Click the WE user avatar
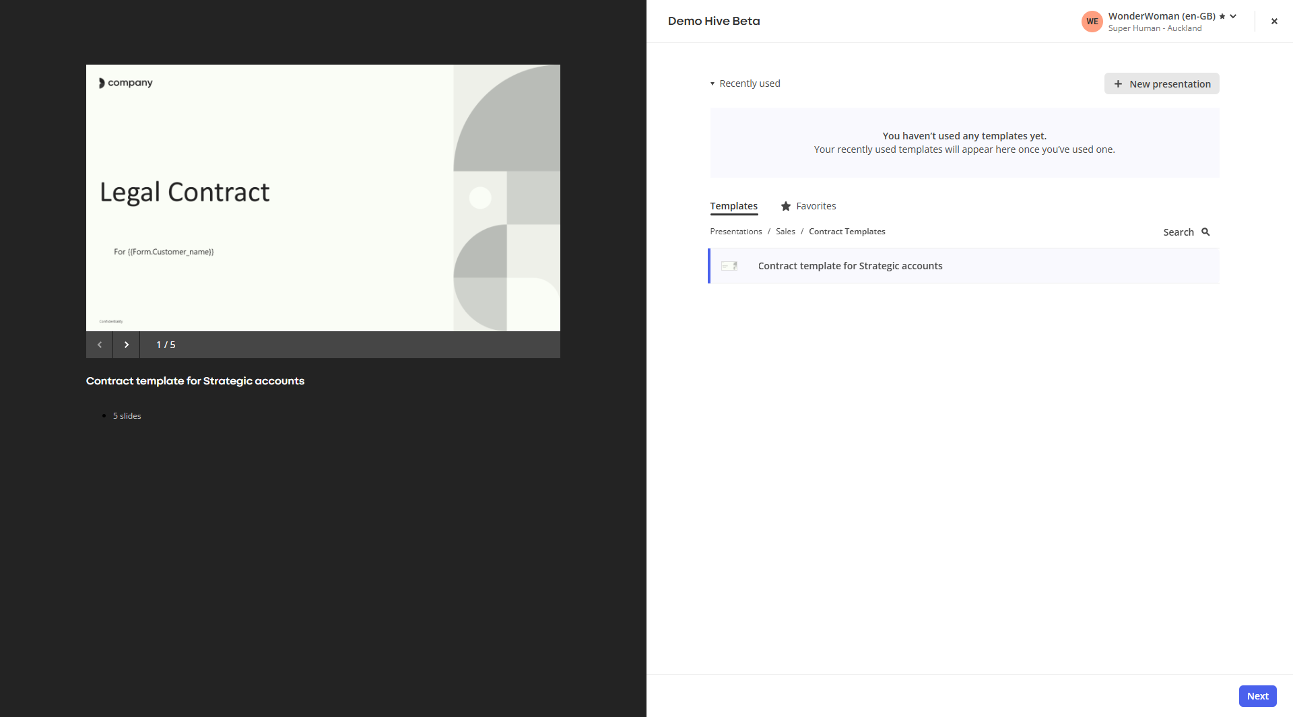 1092,22
